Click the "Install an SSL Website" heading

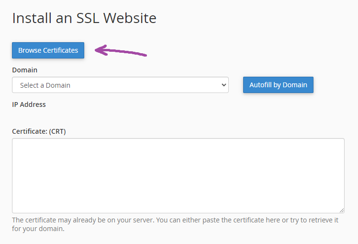[84, 18]
